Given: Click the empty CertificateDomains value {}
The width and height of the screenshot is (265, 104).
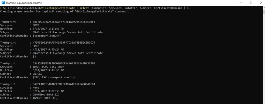Looking at the screenshot, I should point(34,57).
